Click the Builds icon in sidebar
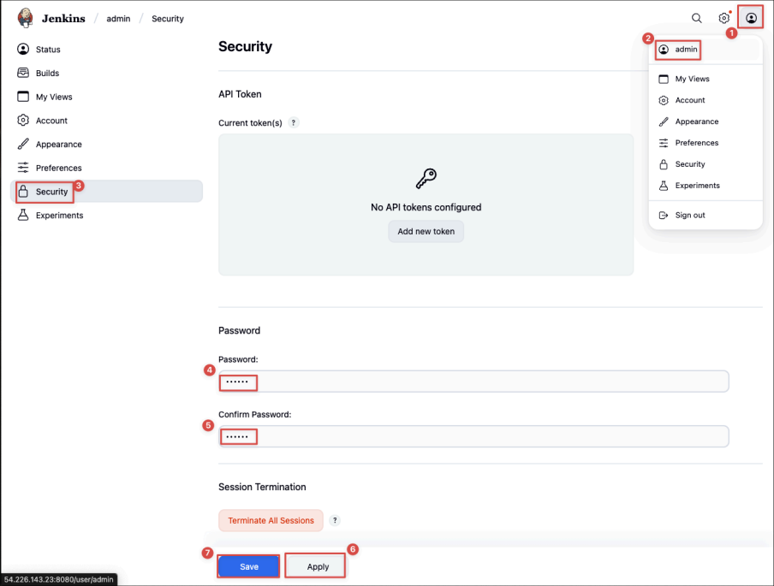 pyautogui.click(x=23, y=73)
